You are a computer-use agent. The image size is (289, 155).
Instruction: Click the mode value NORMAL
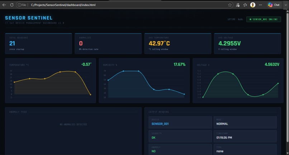click(222, 124)
